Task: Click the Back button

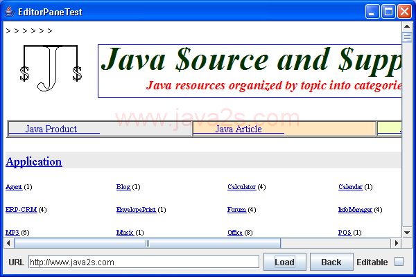Action: click(331, 262)
